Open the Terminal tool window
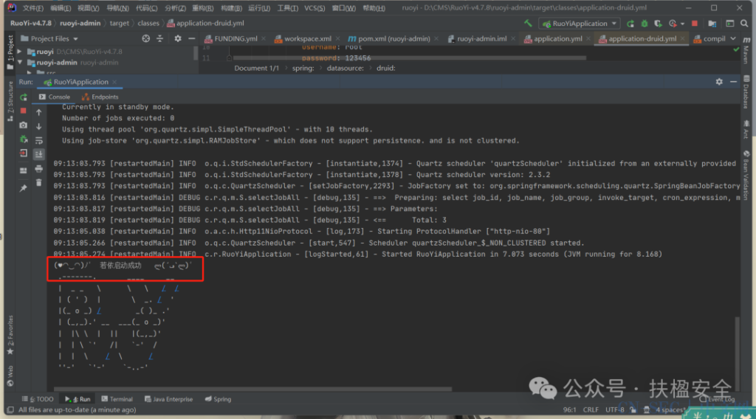 (x=117, y=399)
